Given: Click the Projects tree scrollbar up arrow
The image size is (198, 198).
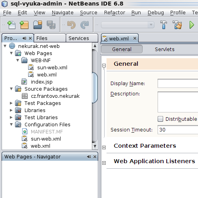Looking at the screenshot, I should (95, 46).
